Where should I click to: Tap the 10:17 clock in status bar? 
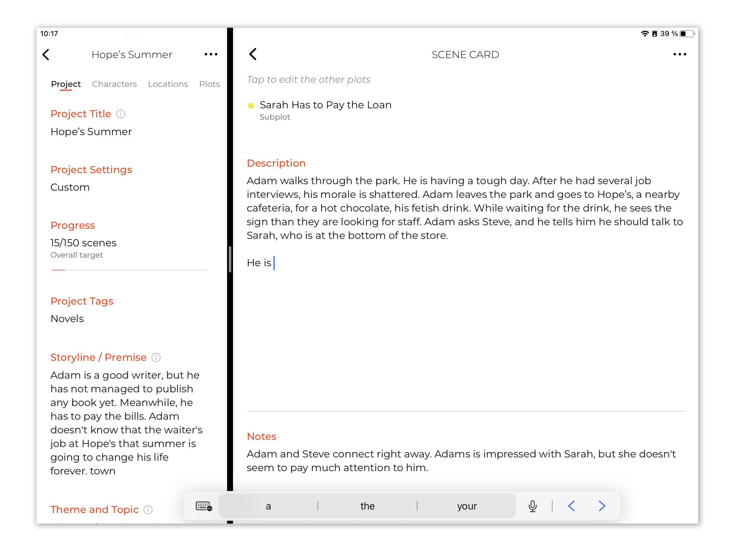(x=49, y=34)
